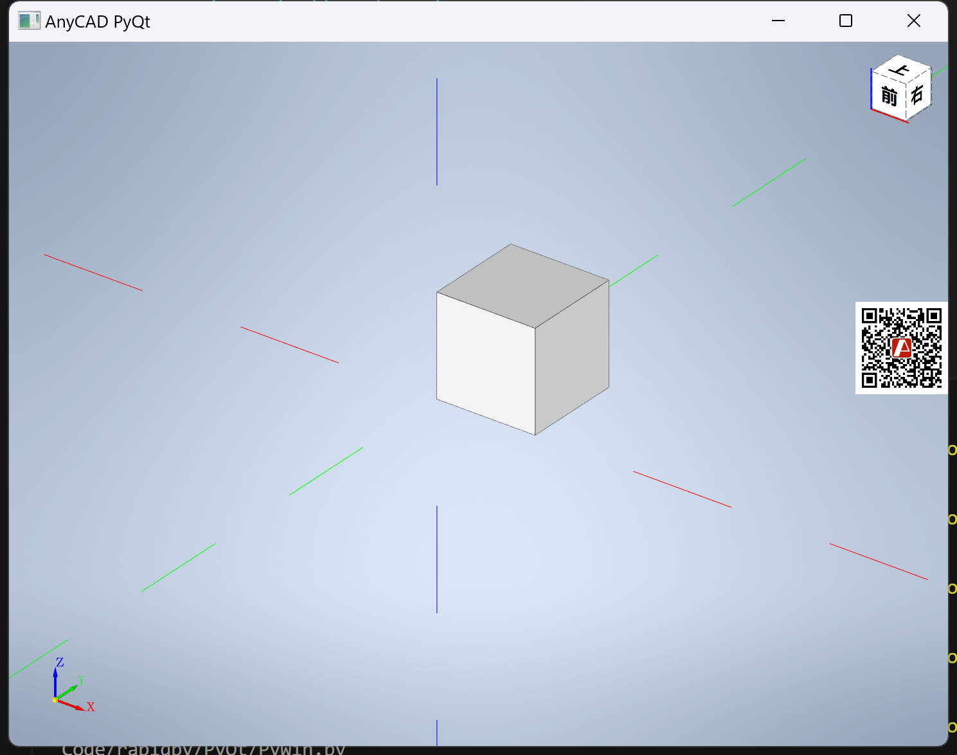Viewport: 957px width, 755px height.
Task: Select the top face of the 3D box
Action: (x=523, y=285)
